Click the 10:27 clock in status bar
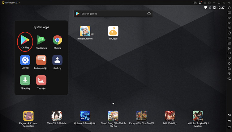 [x=221, y=8]
